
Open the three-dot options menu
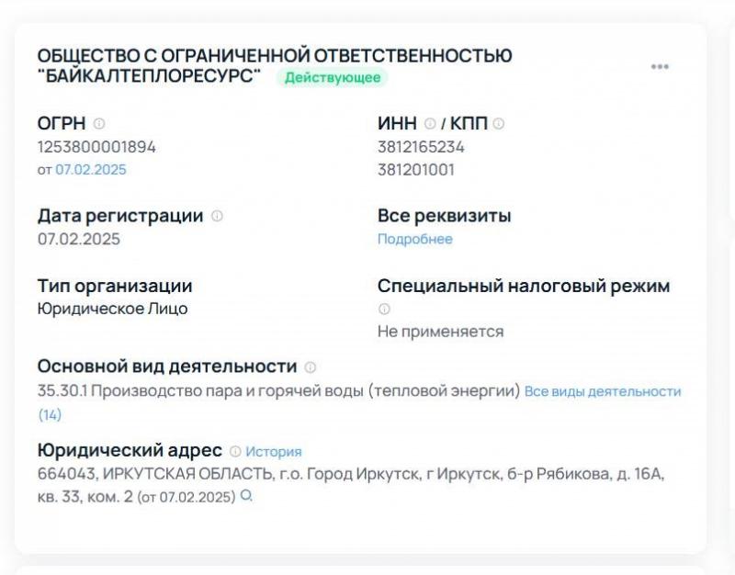(x=660, y=66)
